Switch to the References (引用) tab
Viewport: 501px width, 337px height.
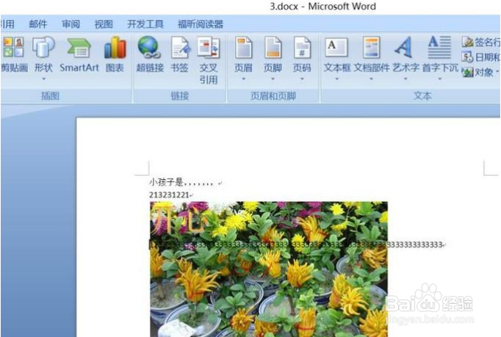pos(7,24)
